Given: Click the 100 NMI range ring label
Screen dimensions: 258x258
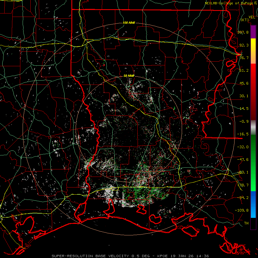Looking at the screenshot, I should [129, 23].
